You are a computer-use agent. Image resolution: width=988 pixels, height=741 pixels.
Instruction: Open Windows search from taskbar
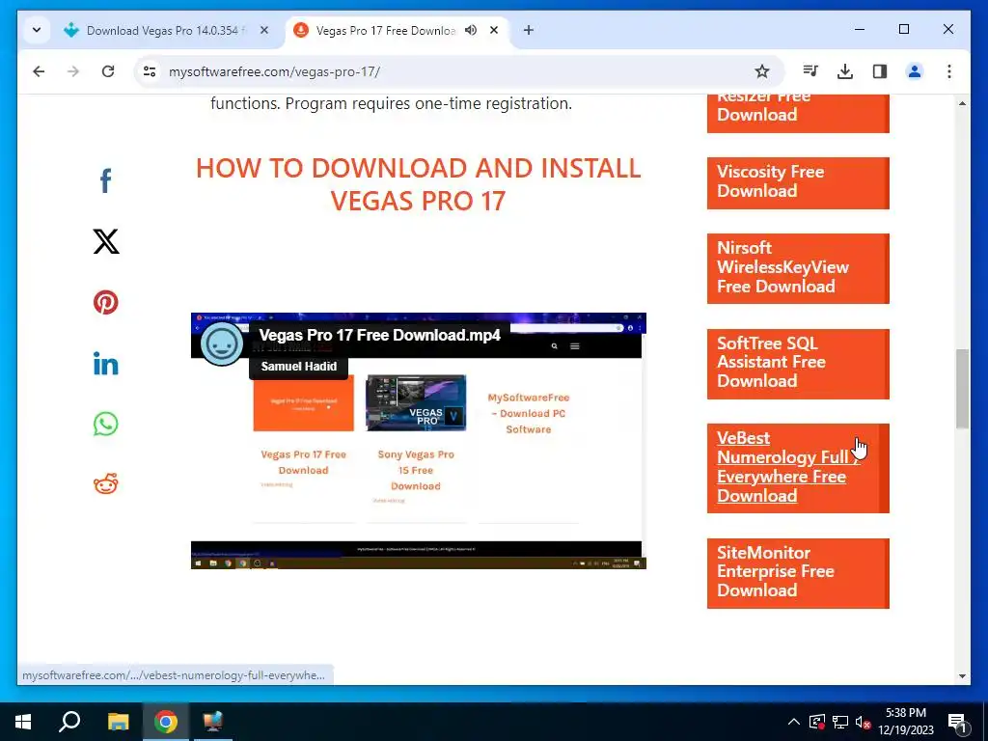click(x=69, y=722)
